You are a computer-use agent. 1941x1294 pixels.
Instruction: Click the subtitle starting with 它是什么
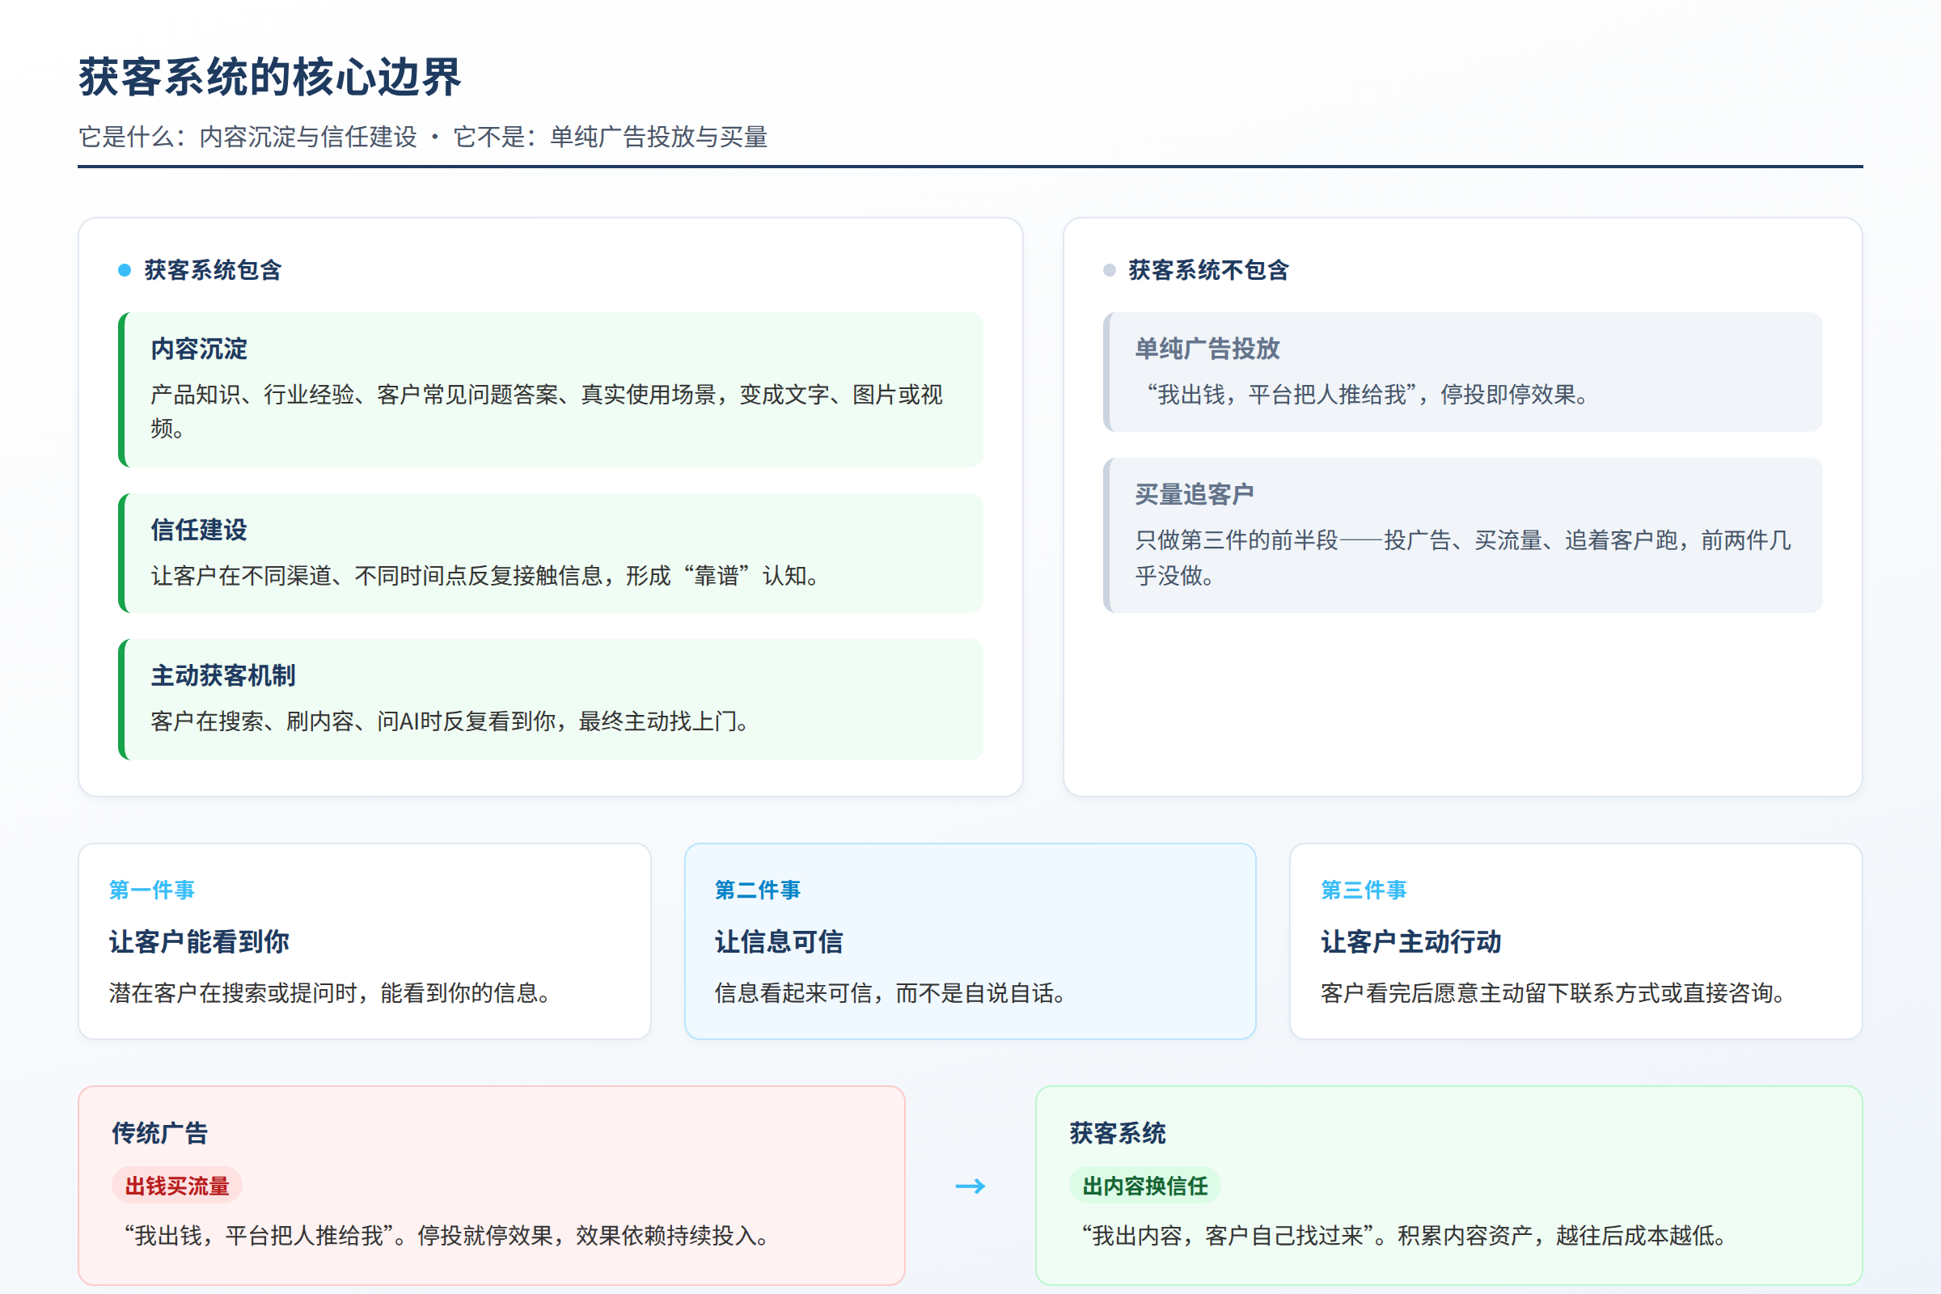423,137
